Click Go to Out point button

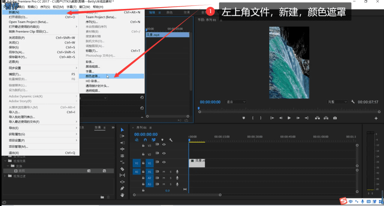(307, 118)
